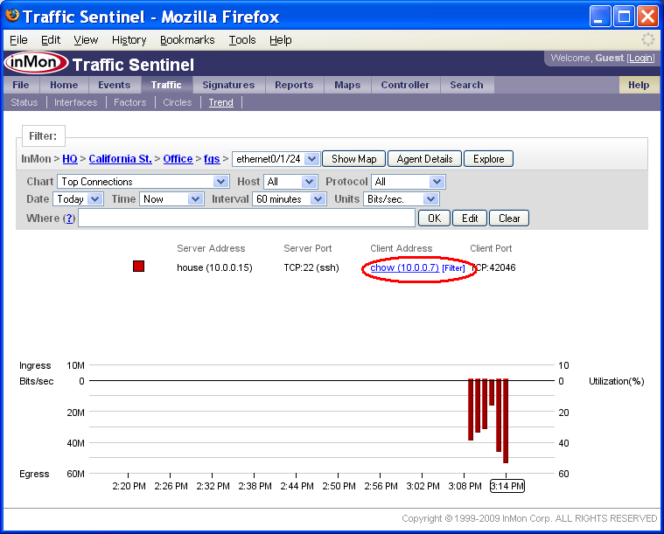664x534 pixels.
Task: Click the Agent Details button
Action: [425, 159]
